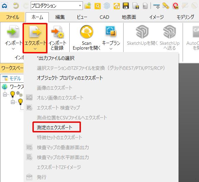Choose 選択ステーションのTZFファイルを変換 entry
The image size is (199, 182).
101,68
